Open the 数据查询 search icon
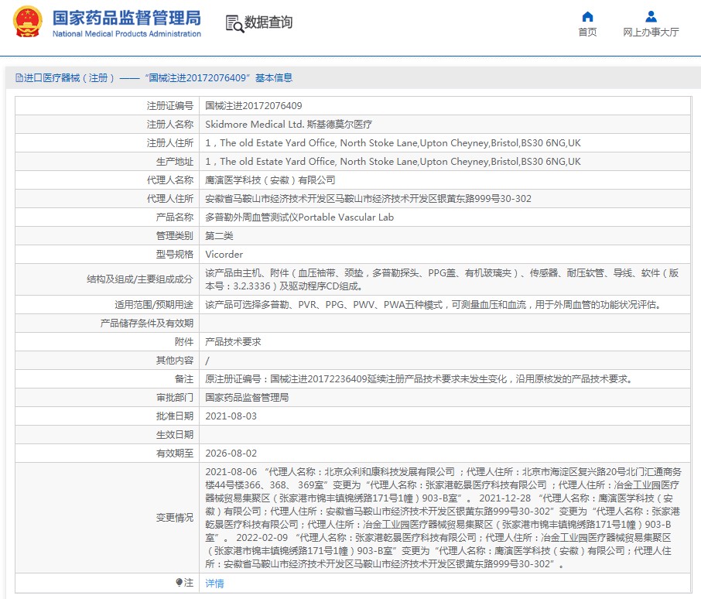 click(x=234, y=23)
